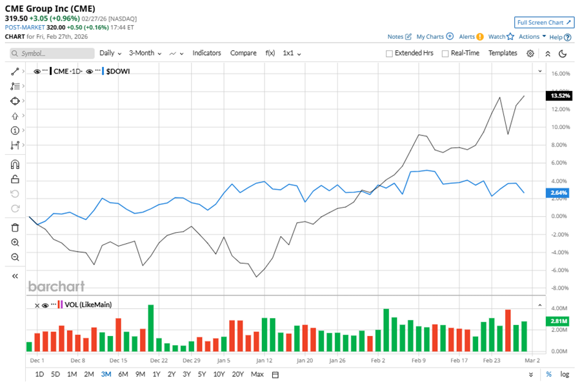The image size is (582, 387).
Task: Open Notes for this chart
Action: pos(399,36)
